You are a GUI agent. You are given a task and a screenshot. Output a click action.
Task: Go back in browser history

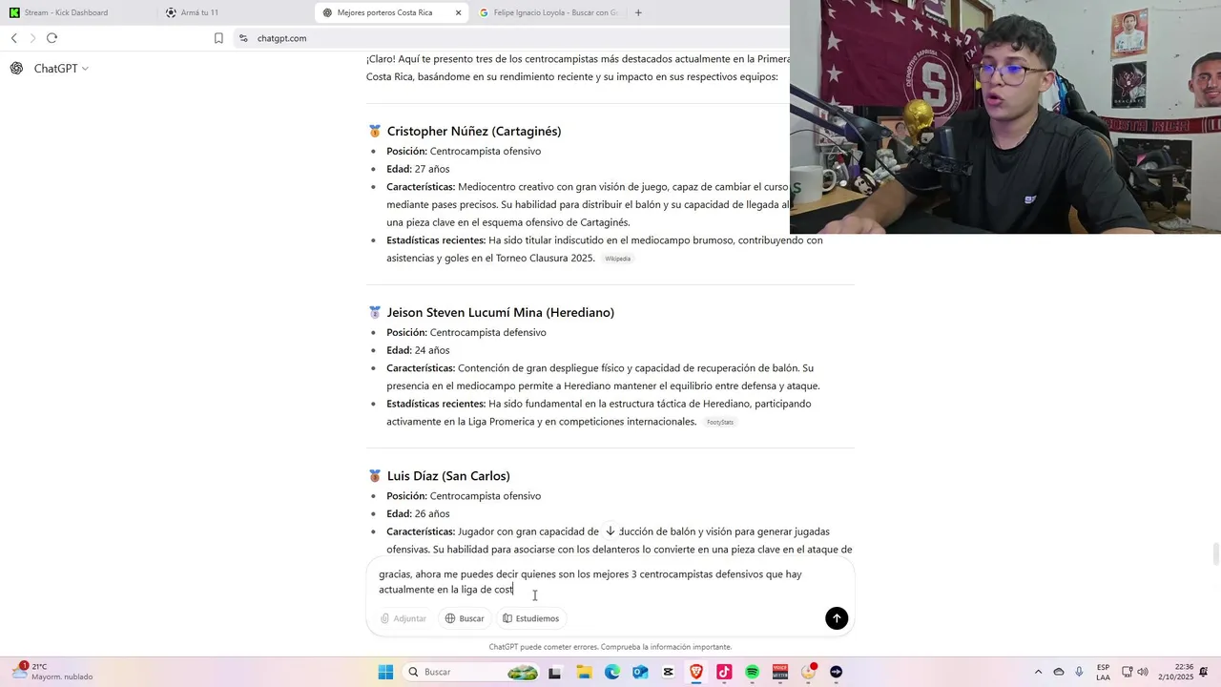click(x=14, y=38)
